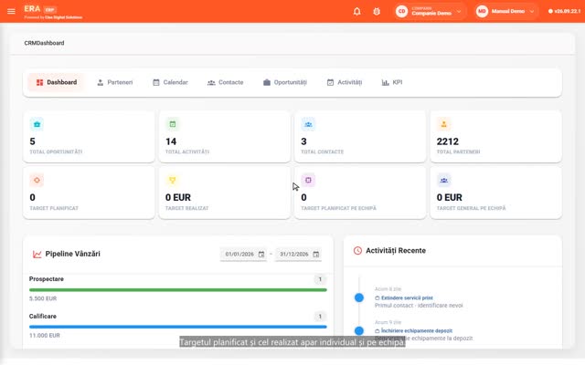Go to the Activități tab
Image resolution: width=585 pixels, height=365 pixels.
(345, 82)
